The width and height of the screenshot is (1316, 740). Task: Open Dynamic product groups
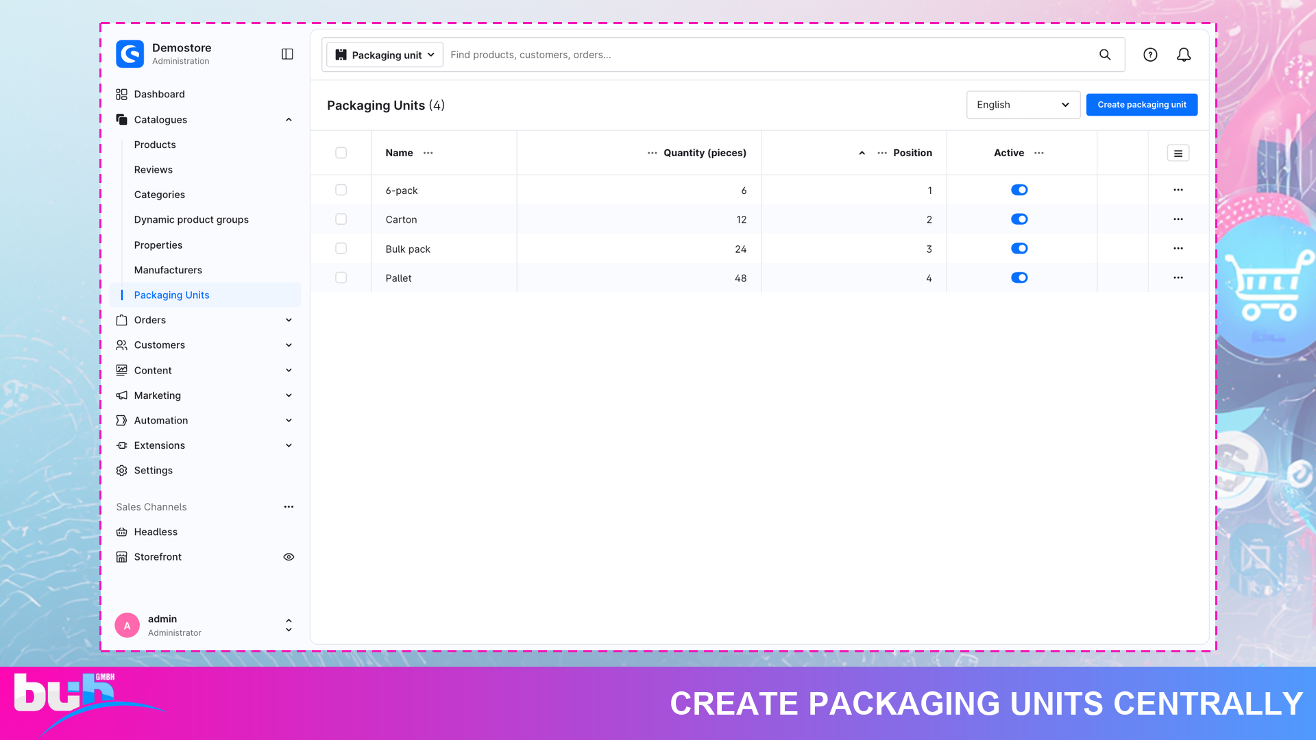(191, 220)
